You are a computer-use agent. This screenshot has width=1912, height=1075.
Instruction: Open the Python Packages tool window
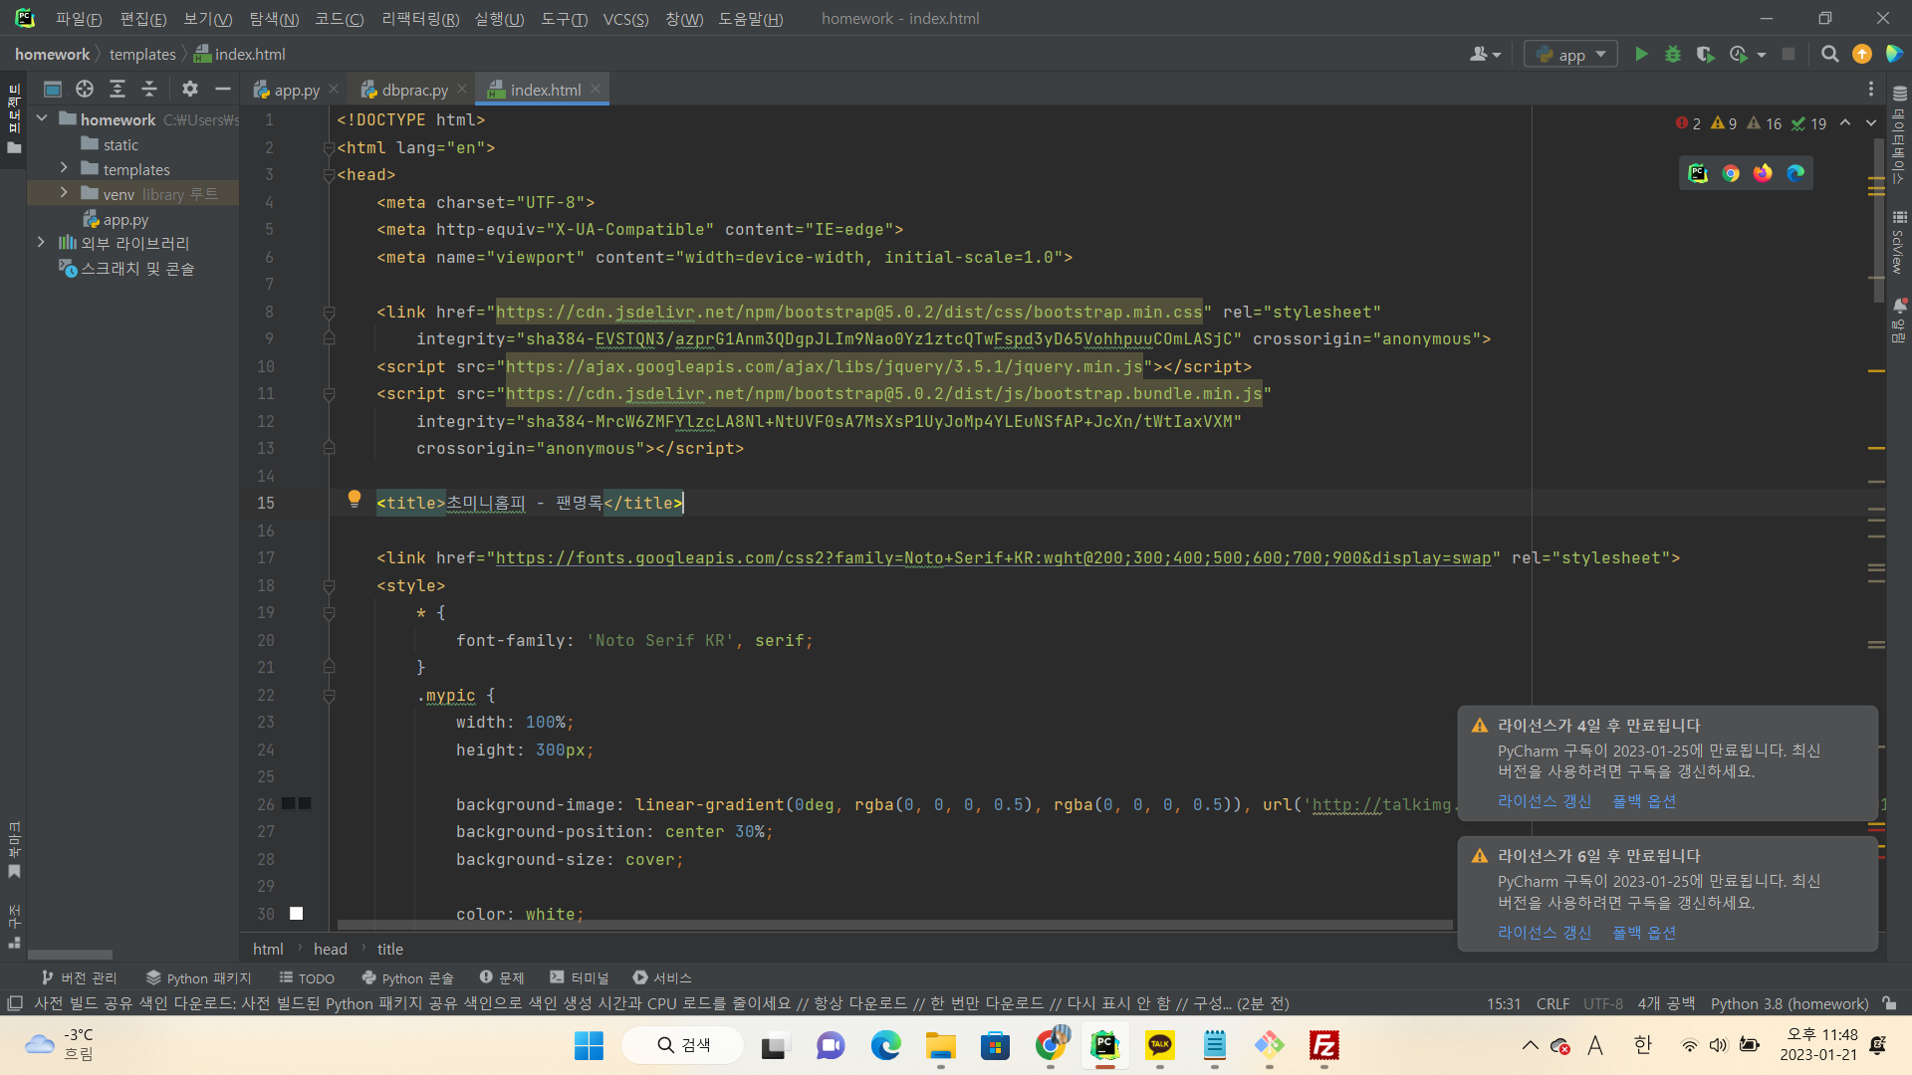tap(198, 978)
